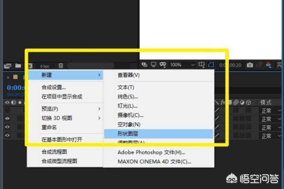Expand the 预览(P) submenu
The height and width of the screenshot is (189, 284).
(66, 109)
